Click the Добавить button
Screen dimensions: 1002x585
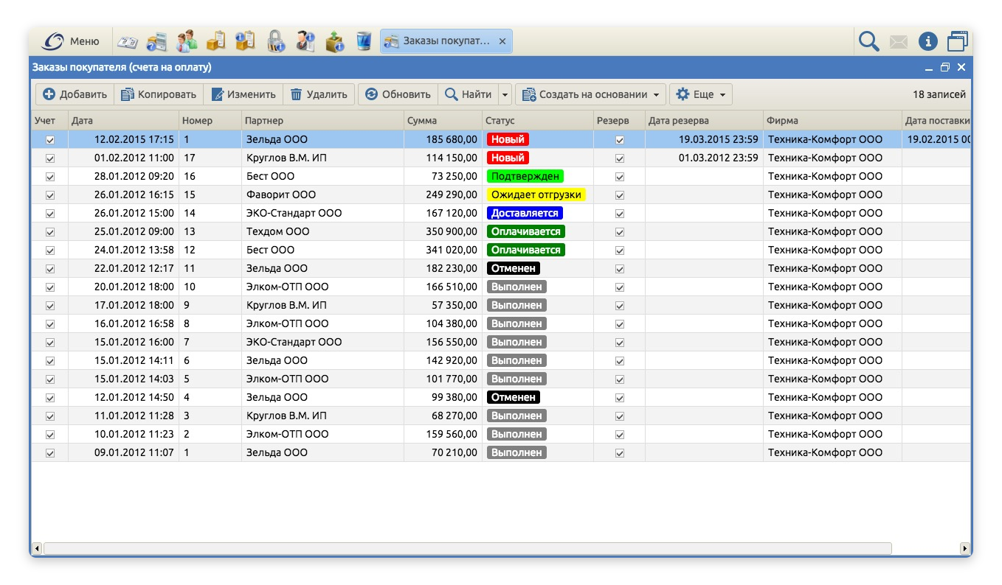tap(76, 94)
